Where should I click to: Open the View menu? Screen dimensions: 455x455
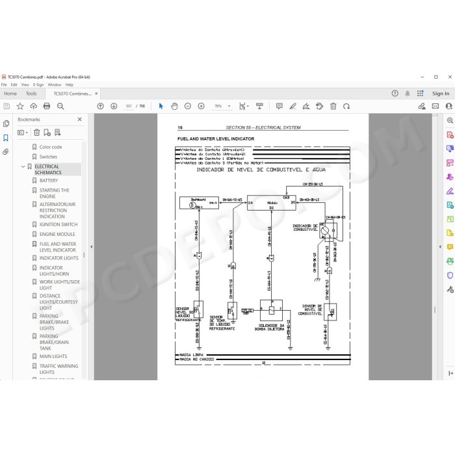25,84
